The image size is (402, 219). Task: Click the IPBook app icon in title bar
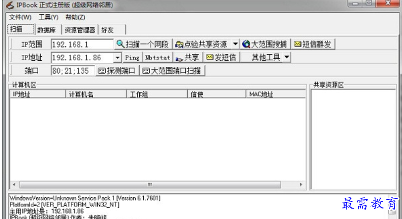10,5
